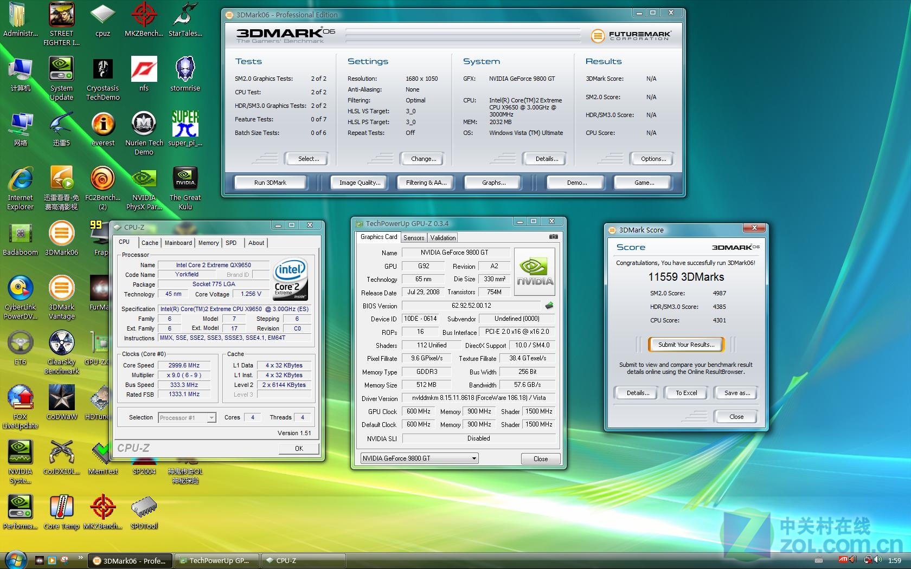Viewport: 911px width, 569px height.
Task: Click the Demo button in 3DMark06
Action: [576, 183]
